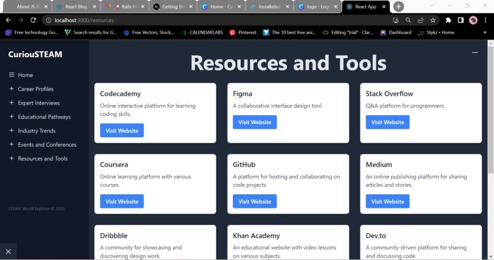494x260 pixels.
Task: Visit Website for Figma
Action: [254, 122]
